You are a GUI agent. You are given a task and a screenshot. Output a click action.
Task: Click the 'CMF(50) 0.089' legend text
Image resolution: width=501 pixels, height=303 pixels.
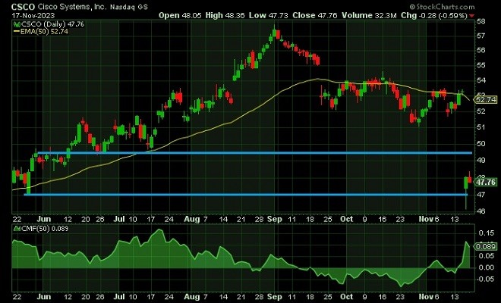click(45, 229)
